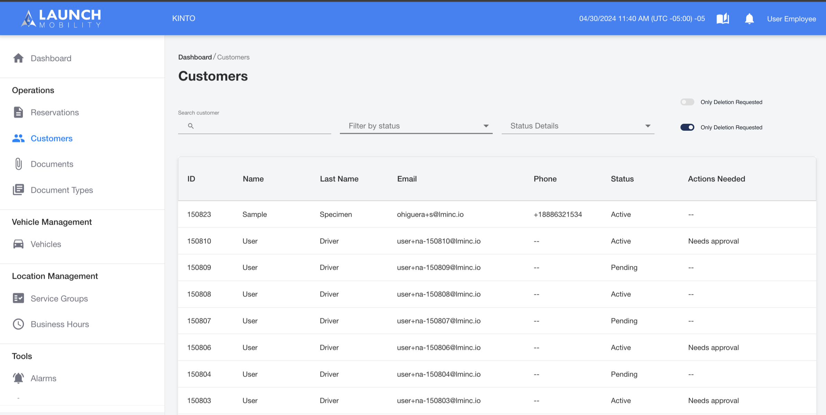Click the Actions Needed column header

(x=717, y=179)
